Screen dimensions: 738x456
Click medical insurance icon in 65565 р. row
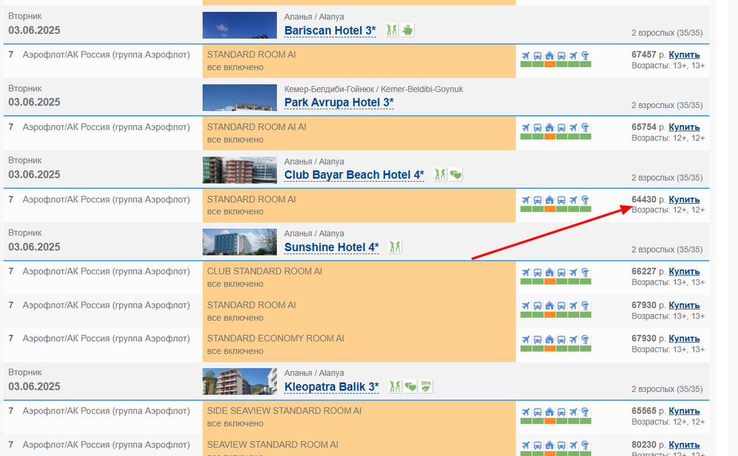pos(585,412)
